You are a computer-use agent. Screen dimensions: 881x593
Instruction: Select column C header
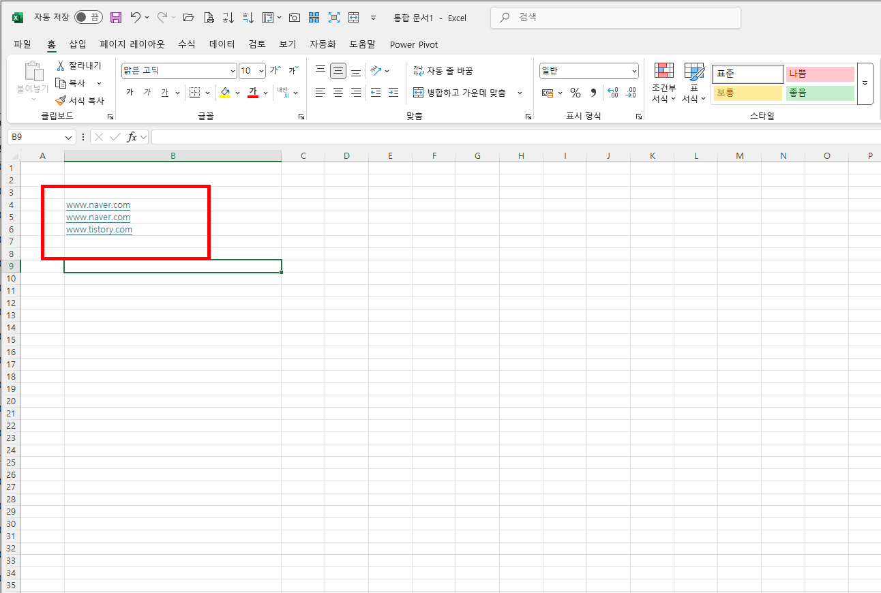tap(303, 156)
